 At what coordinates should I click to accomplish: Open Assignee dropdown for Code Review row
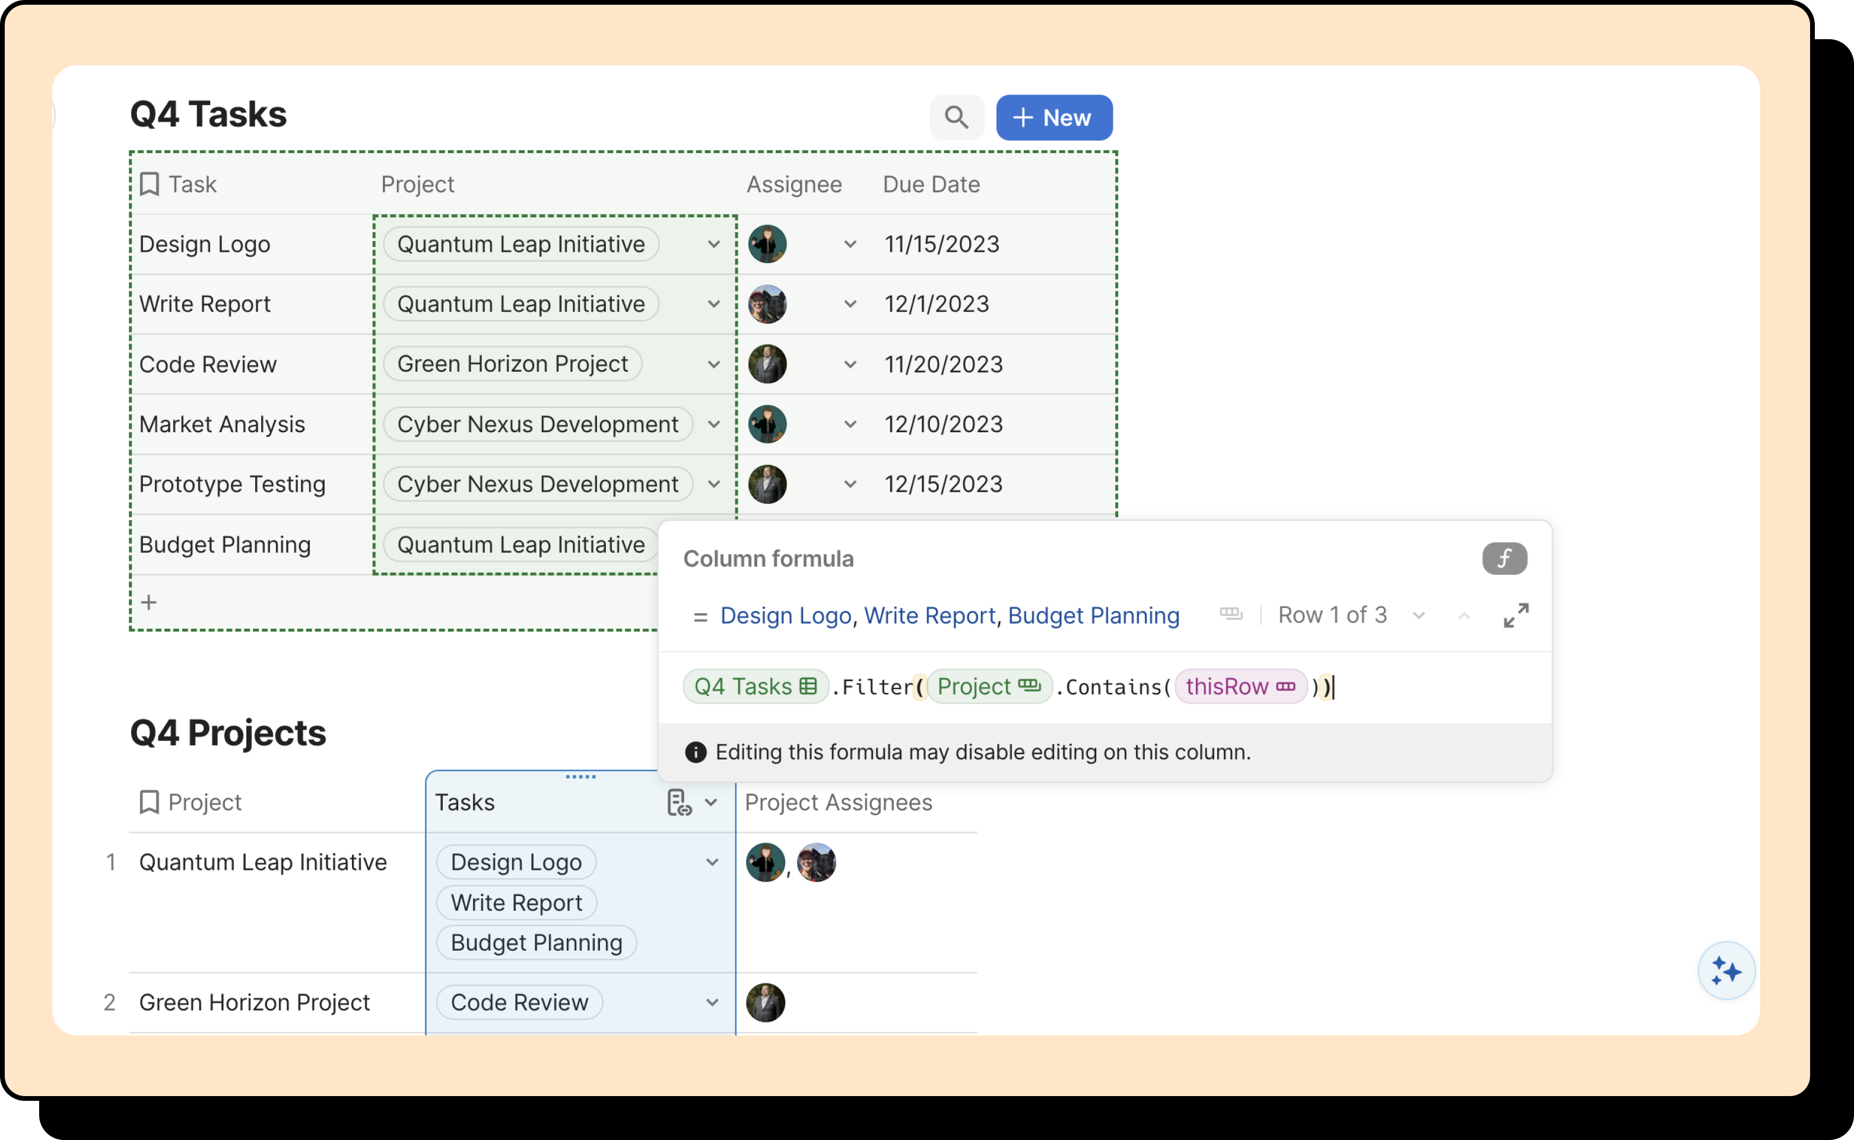[849, 364]
